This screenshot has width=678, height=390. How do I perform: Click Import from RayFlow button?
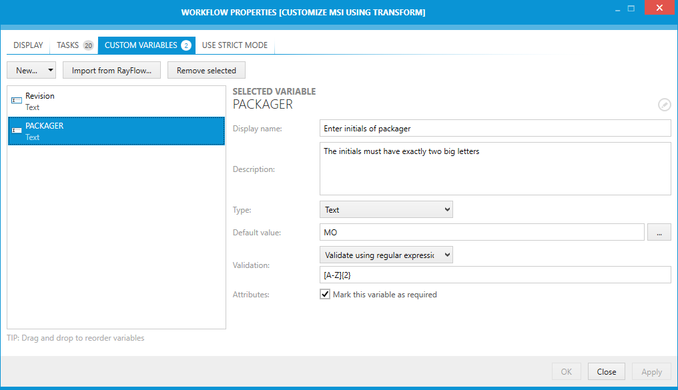tap(112, 70)
